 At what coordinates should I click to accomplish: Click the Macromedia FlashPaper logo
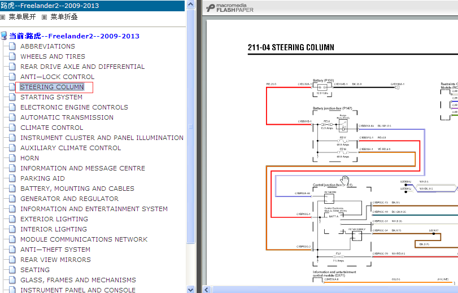point(230,8)
